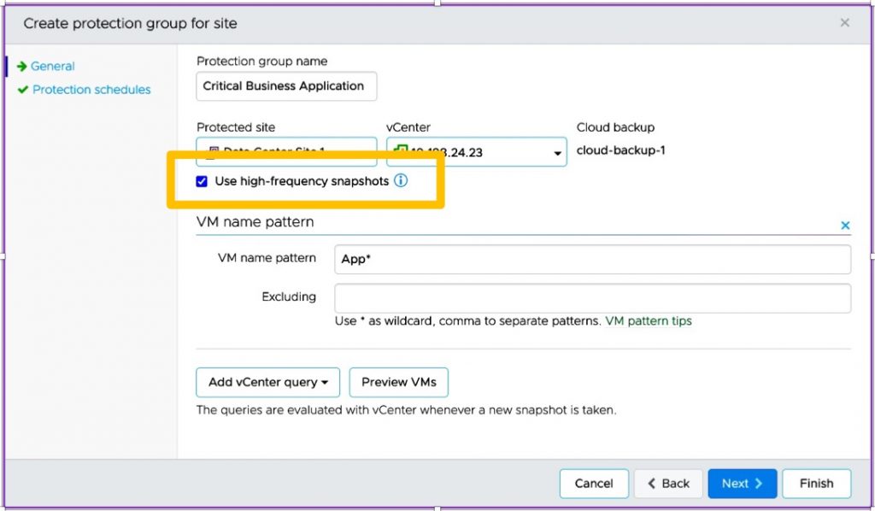Image resolution: width=875 pixels, height=511 pixels.
Task: Go to the General step
Action: tap(52, 66)
